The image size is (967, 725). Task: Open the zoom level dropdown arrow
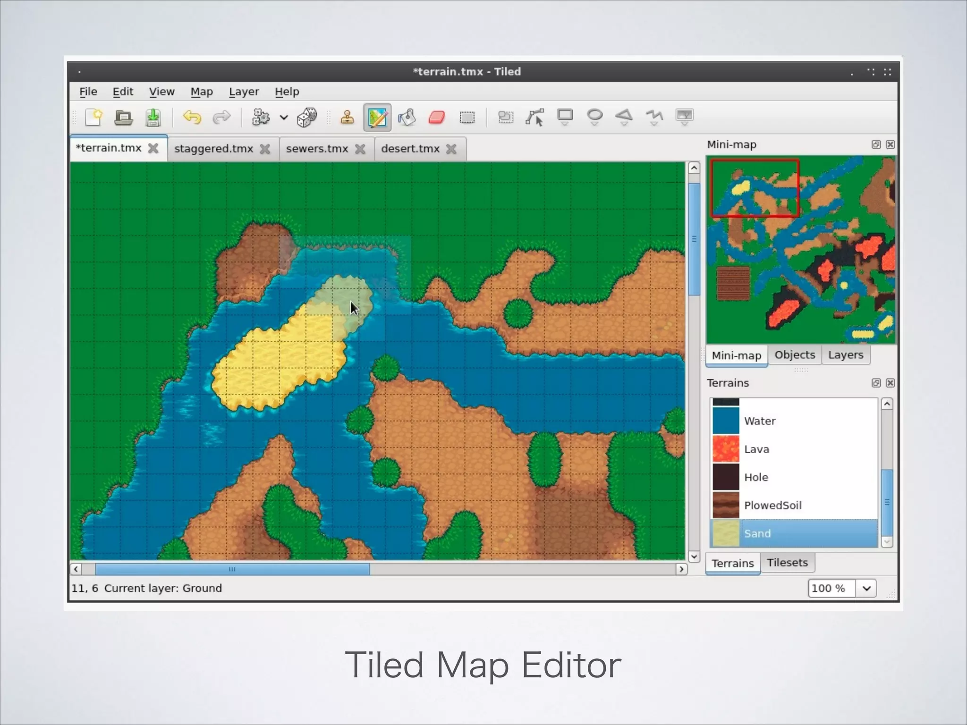point(866,588)
